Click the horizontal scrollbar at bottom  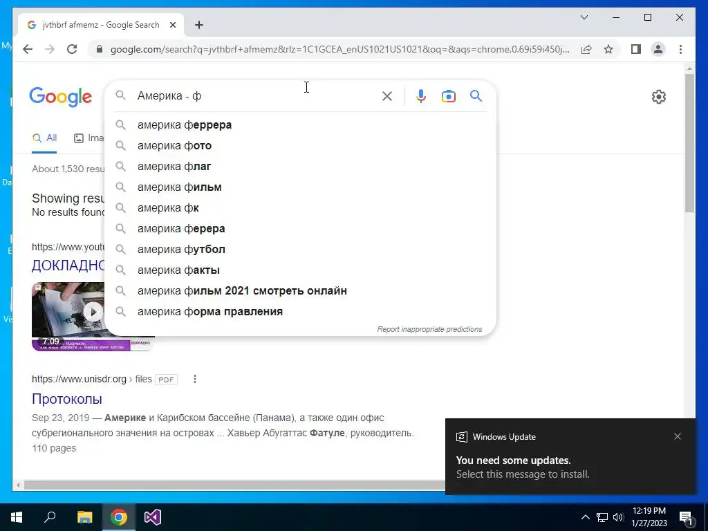point(235,485)
